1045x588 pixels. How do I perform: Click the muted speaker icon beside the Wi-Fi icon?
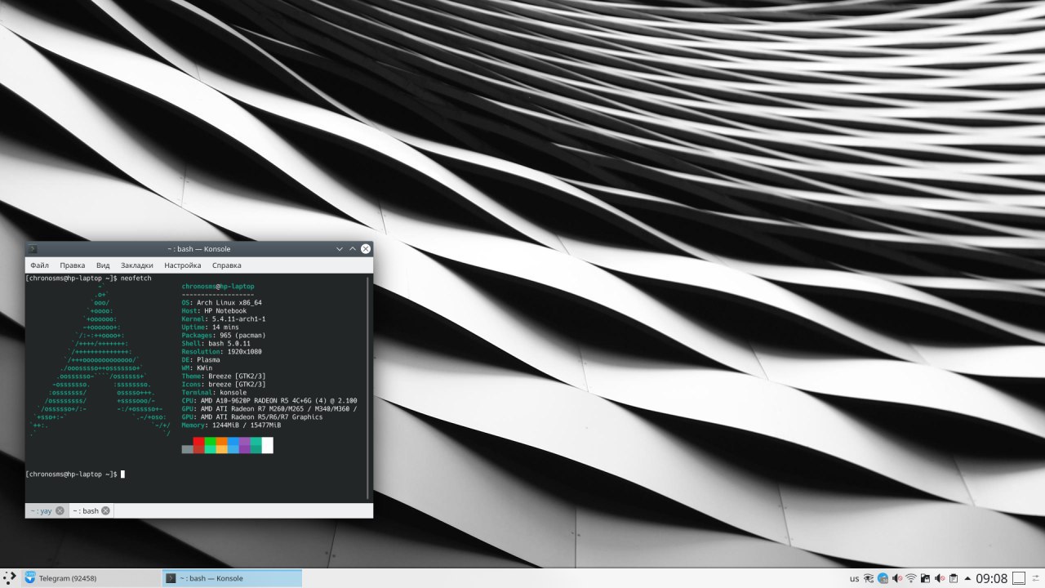(897, 578)
